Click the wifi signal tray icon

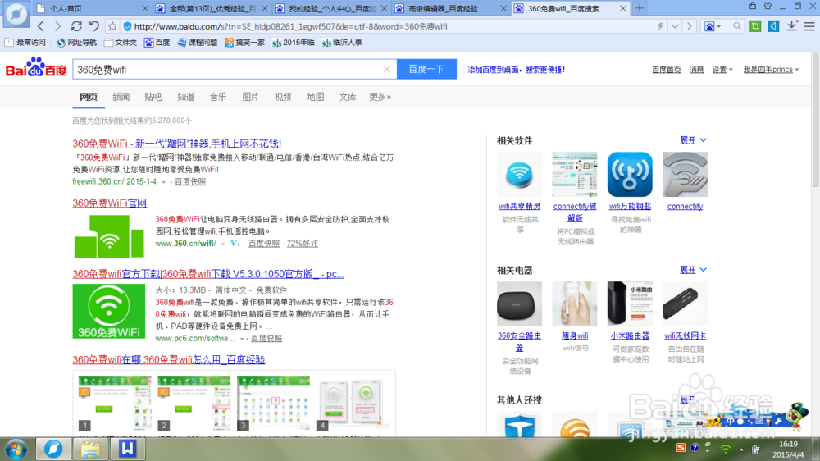click(725, 449)
